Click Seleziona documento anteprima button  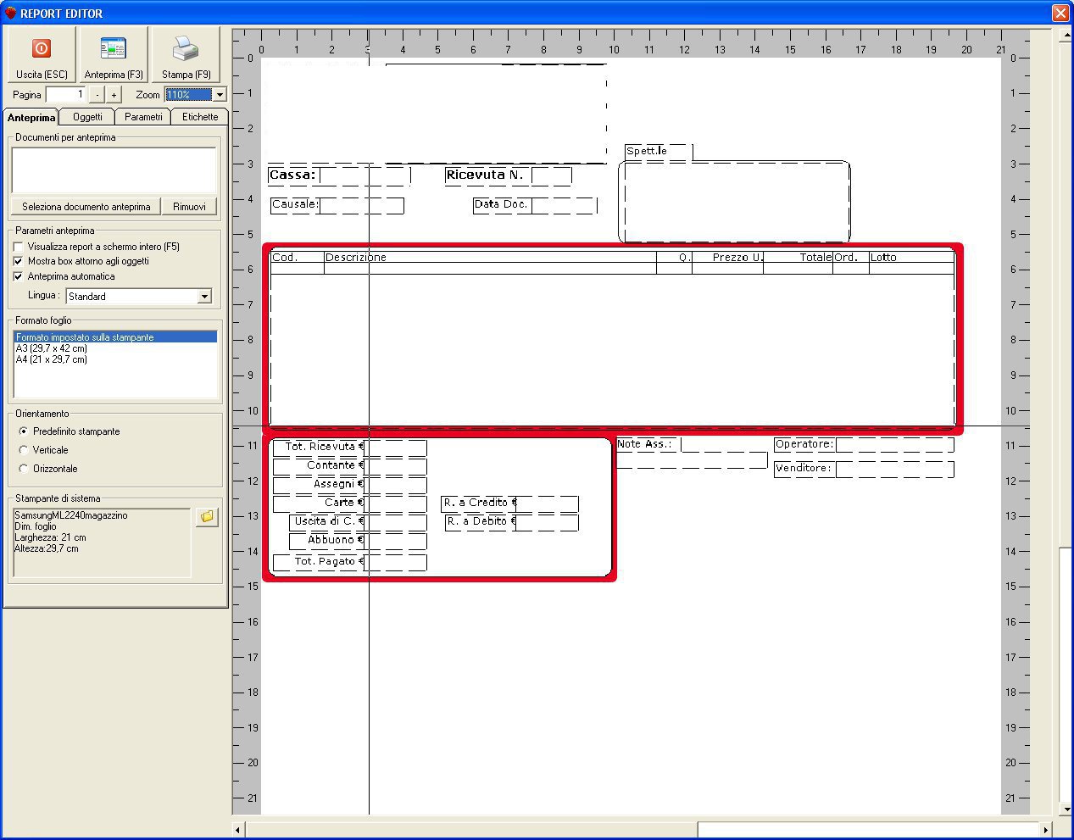[x=86, y=206]
